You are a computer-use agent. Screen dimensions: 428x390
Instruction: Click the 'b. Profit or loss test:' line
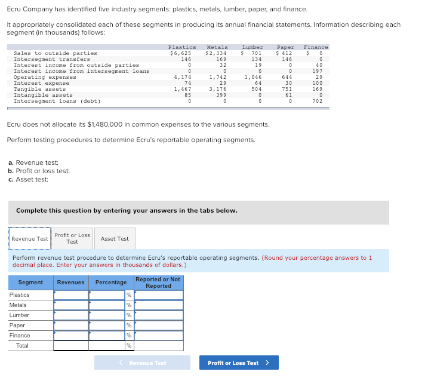pyautogui.click(x=39, y=171)
